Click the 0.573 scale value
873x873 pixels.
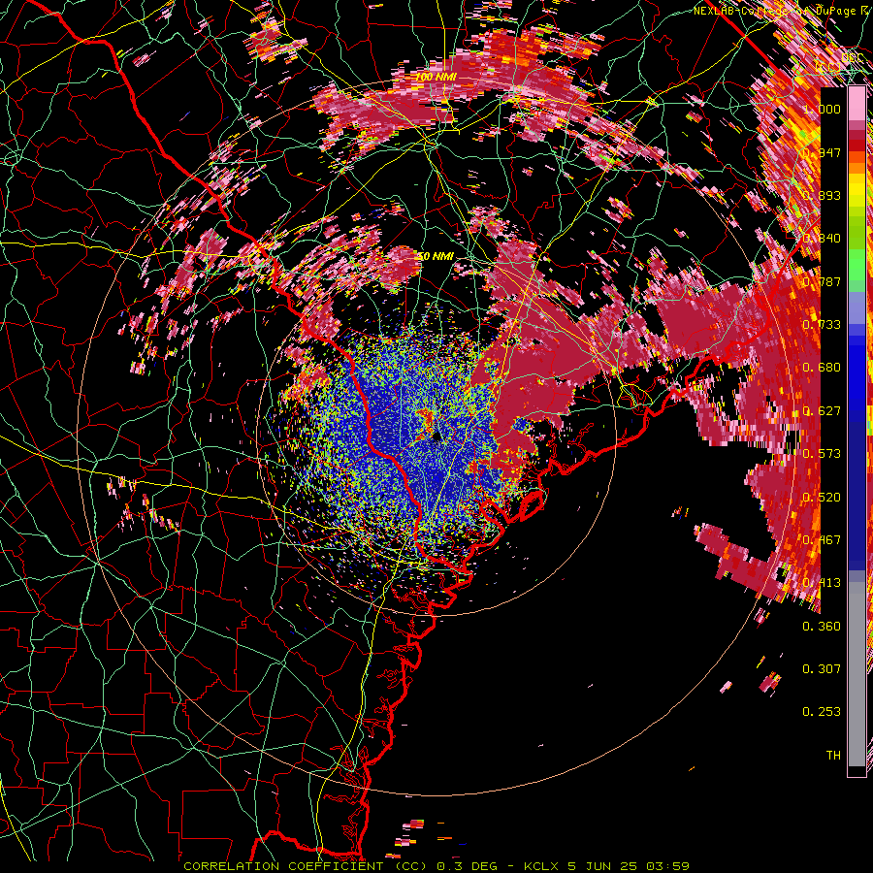coord(822,454)
